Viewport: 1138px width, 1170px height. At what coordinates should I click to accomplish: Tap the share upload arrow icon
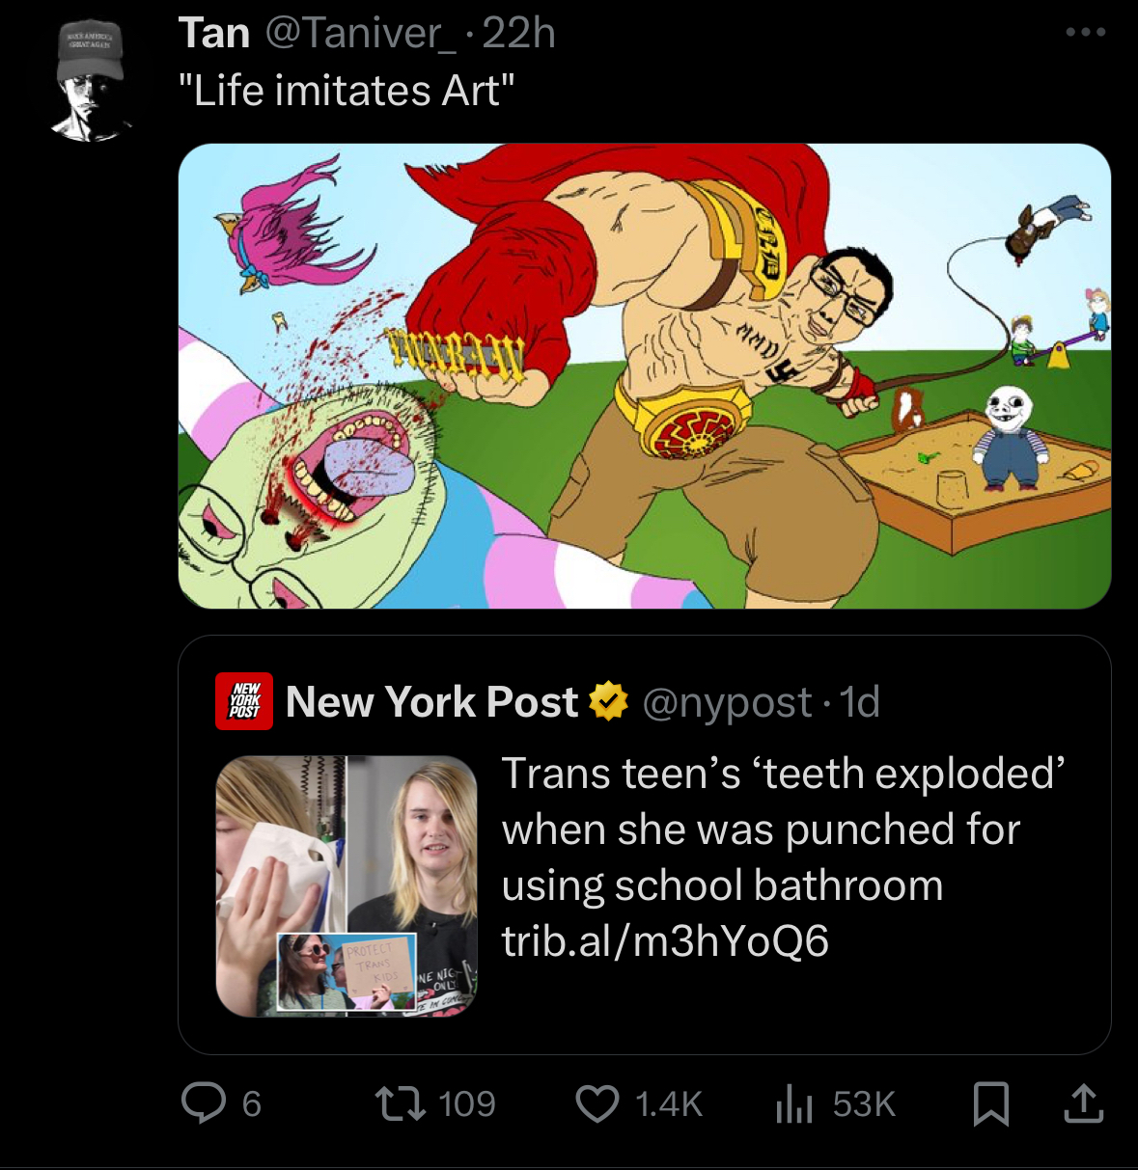point(1083,1103)
